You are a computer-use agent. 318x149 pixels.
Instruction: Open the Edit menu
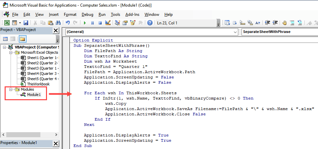(x=27, y=15)
